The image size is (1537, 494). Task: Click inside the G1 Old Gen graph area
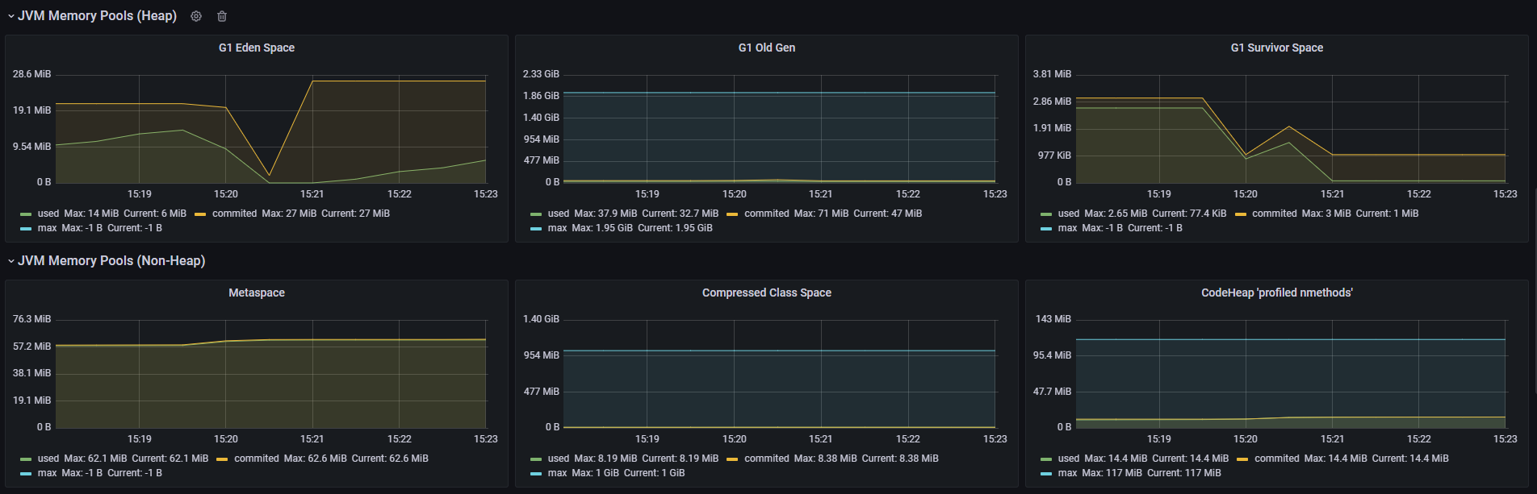(780, 129)
